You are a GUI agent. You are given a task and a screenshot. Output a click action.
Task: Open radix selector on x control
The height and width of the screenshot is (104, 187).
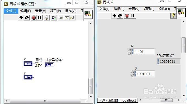[132, 52]
